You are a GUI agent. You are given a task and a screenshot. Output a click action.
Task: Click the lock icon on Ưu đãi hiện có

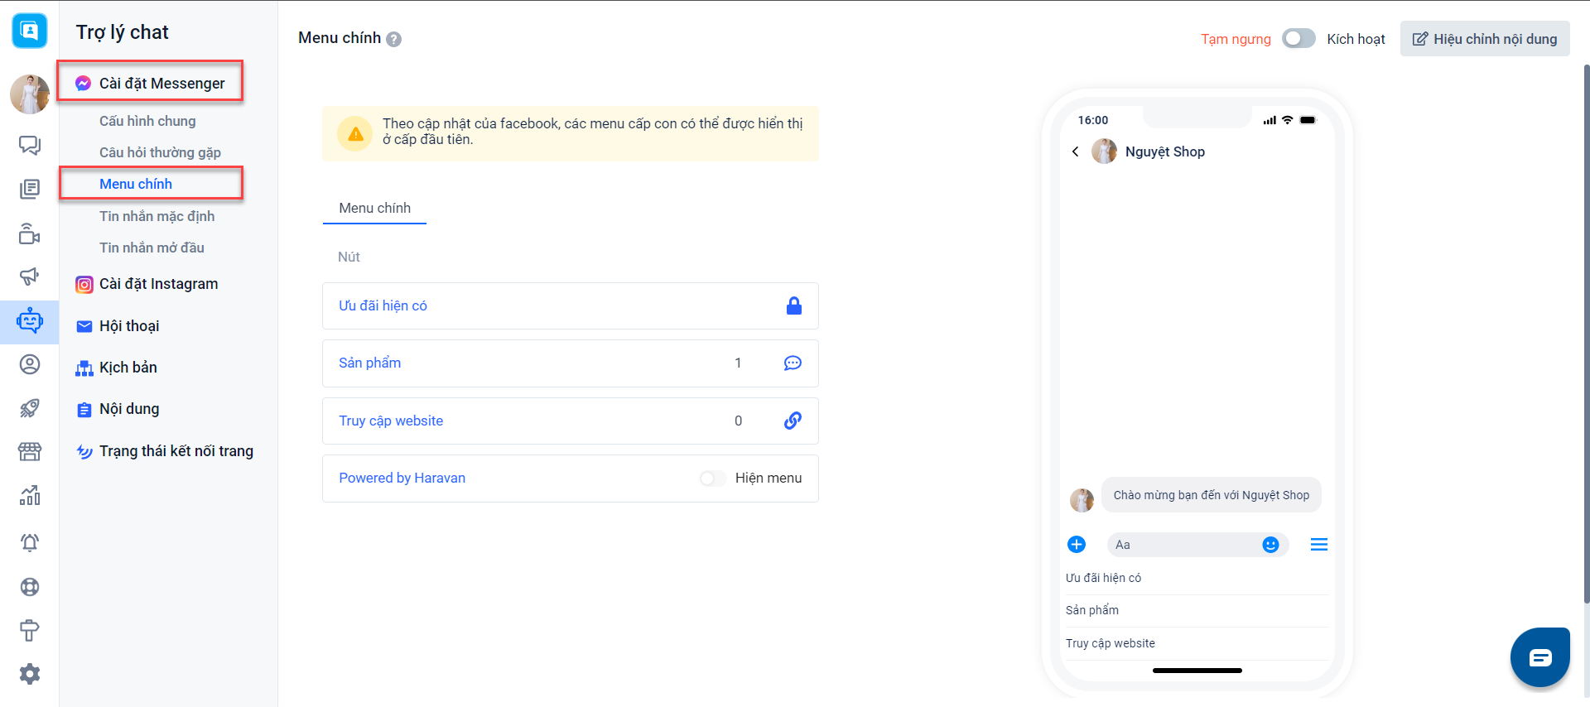[x=793, y=305]
